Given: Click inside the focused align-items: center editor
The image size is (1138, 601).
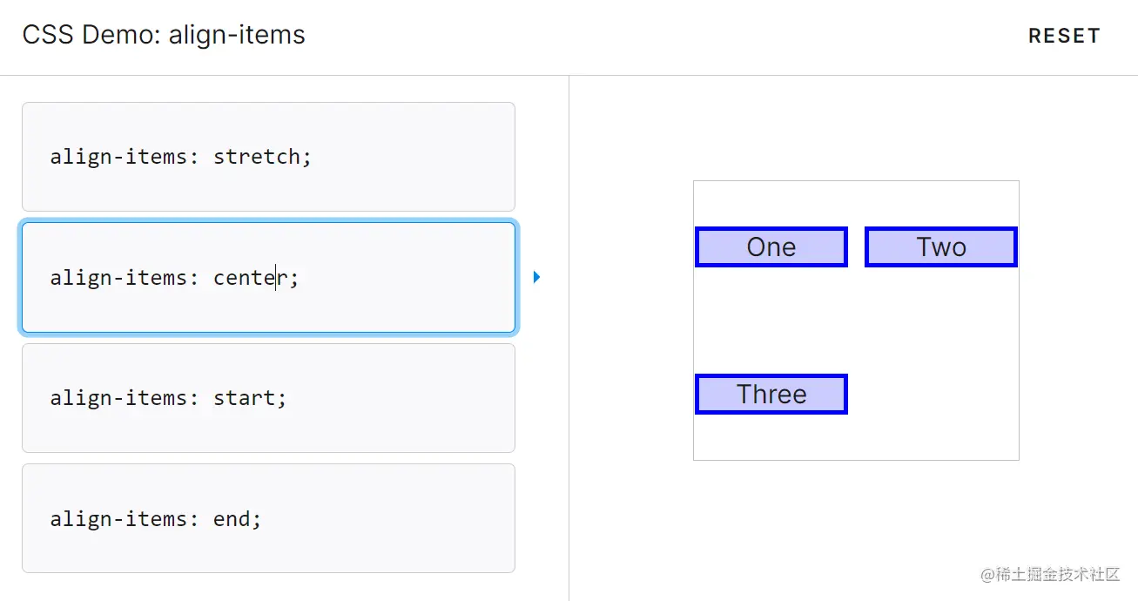Looking at the screenshot, I should click(268, 277).
